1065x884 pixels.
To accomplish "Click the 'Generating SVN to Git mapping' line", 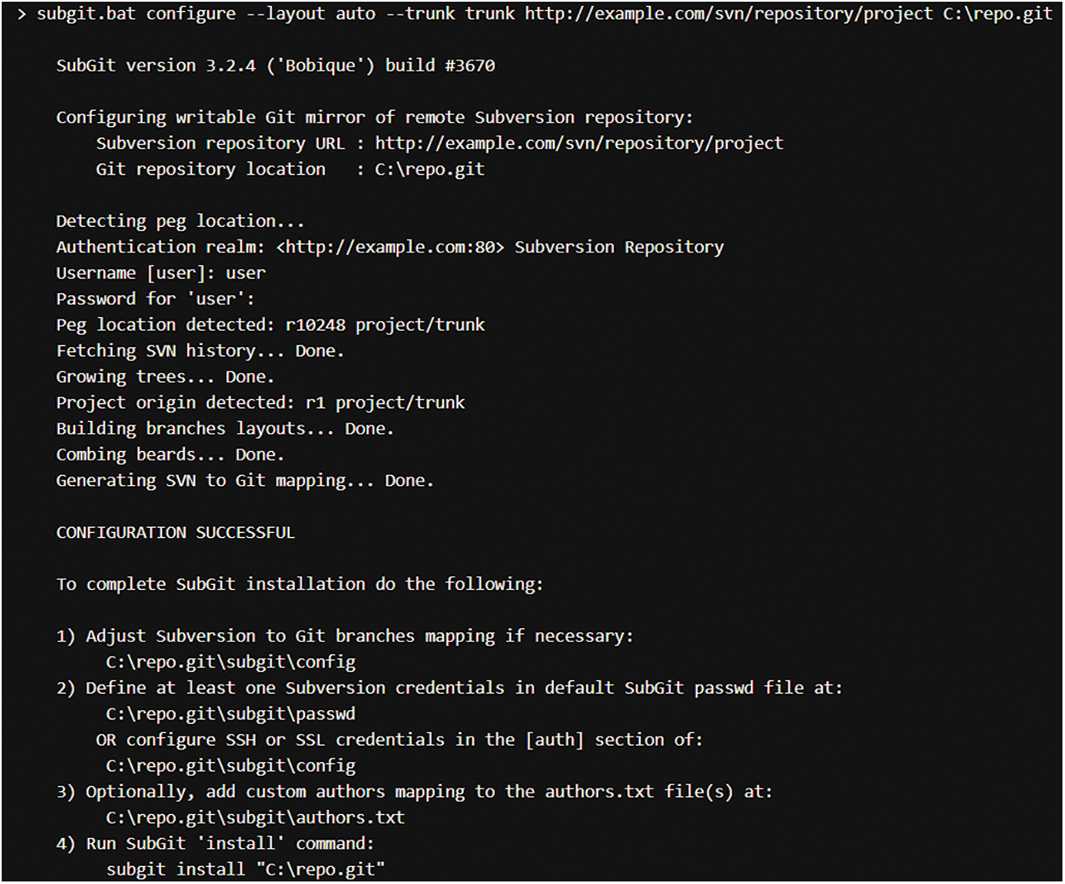I will tap(245, 481).
